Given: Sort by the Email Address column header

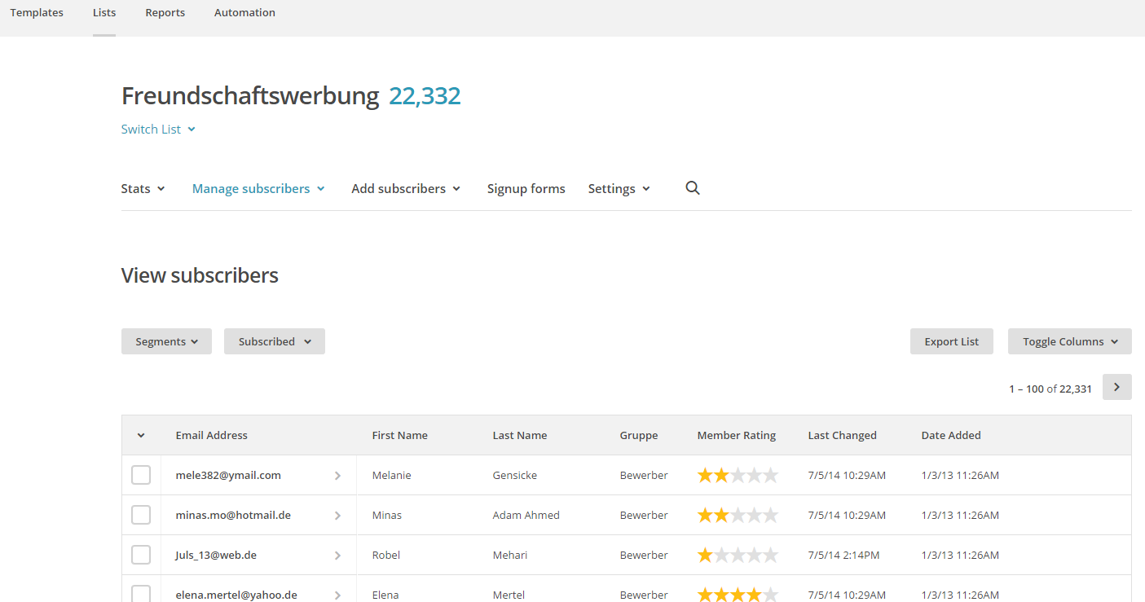Looking at the screenshot, I should click(x=211, y=435).
